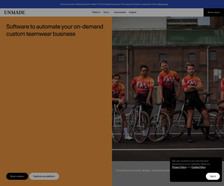Dismiss cookie notice with Got it
This screenshot has width=224, height=186.
point(213,176)
